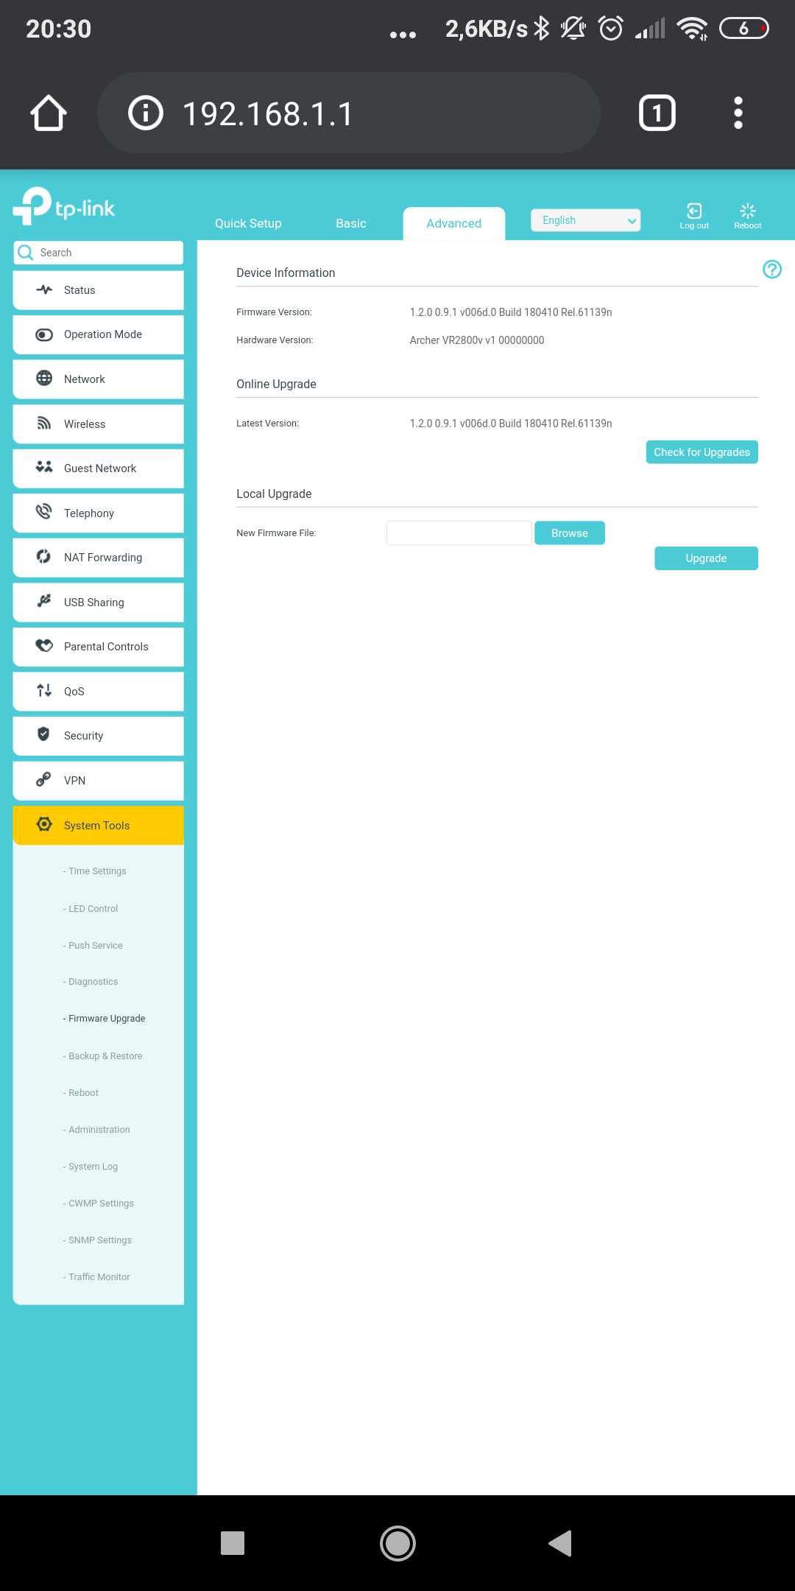
Task: Tap the browser home icon
Action: [49, 113]
